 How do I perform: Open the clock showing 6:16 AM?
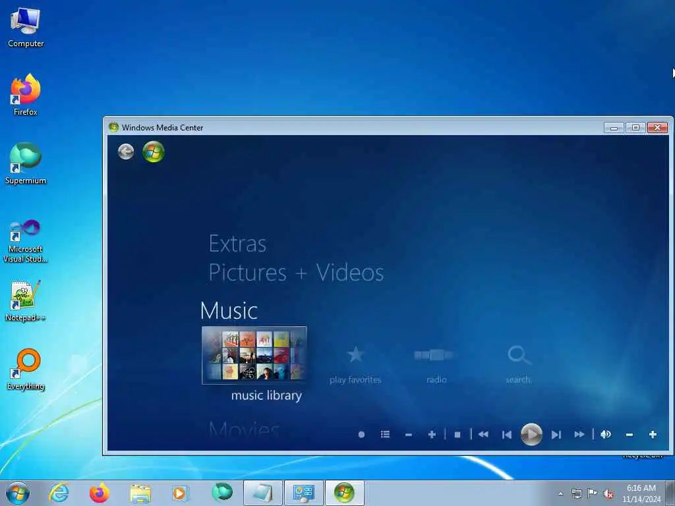(x=641, y=493)
